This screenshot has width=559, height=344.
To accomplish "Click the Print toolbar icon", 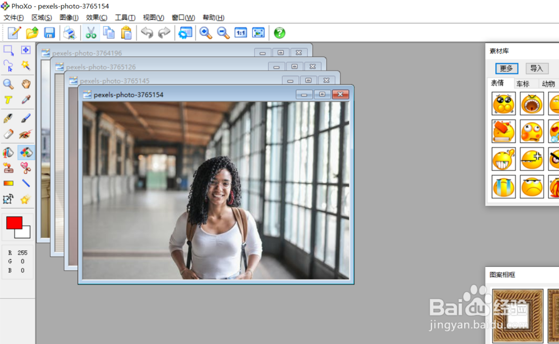I will (x=70, y=33).
